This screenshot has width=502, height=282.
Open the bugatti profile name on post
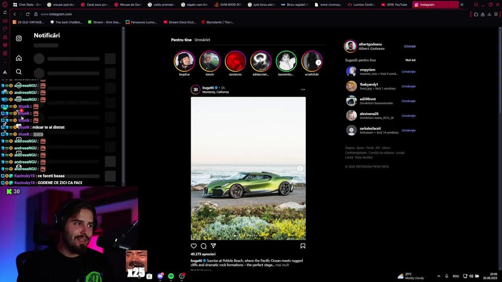pyautogui.click(x=208, y=88)
